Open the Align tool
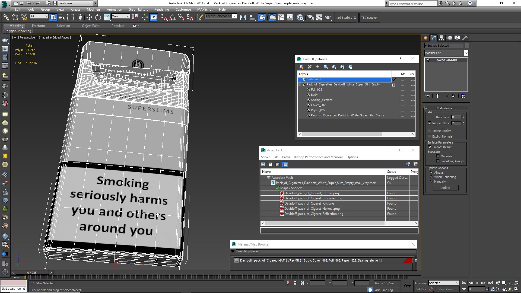Image resolution: width=521 pixels, height=293 pixels. pyautogui.click(x=252, y=18)
